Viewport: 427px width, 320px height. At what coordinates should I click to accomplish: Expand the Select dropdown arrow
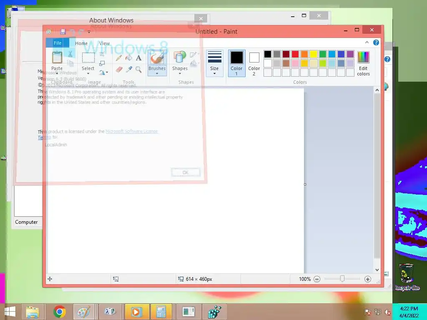click(x=88, y=73)
